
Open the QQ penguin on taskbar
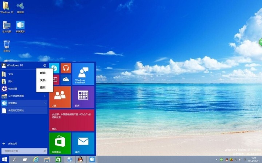click(80, 159)
